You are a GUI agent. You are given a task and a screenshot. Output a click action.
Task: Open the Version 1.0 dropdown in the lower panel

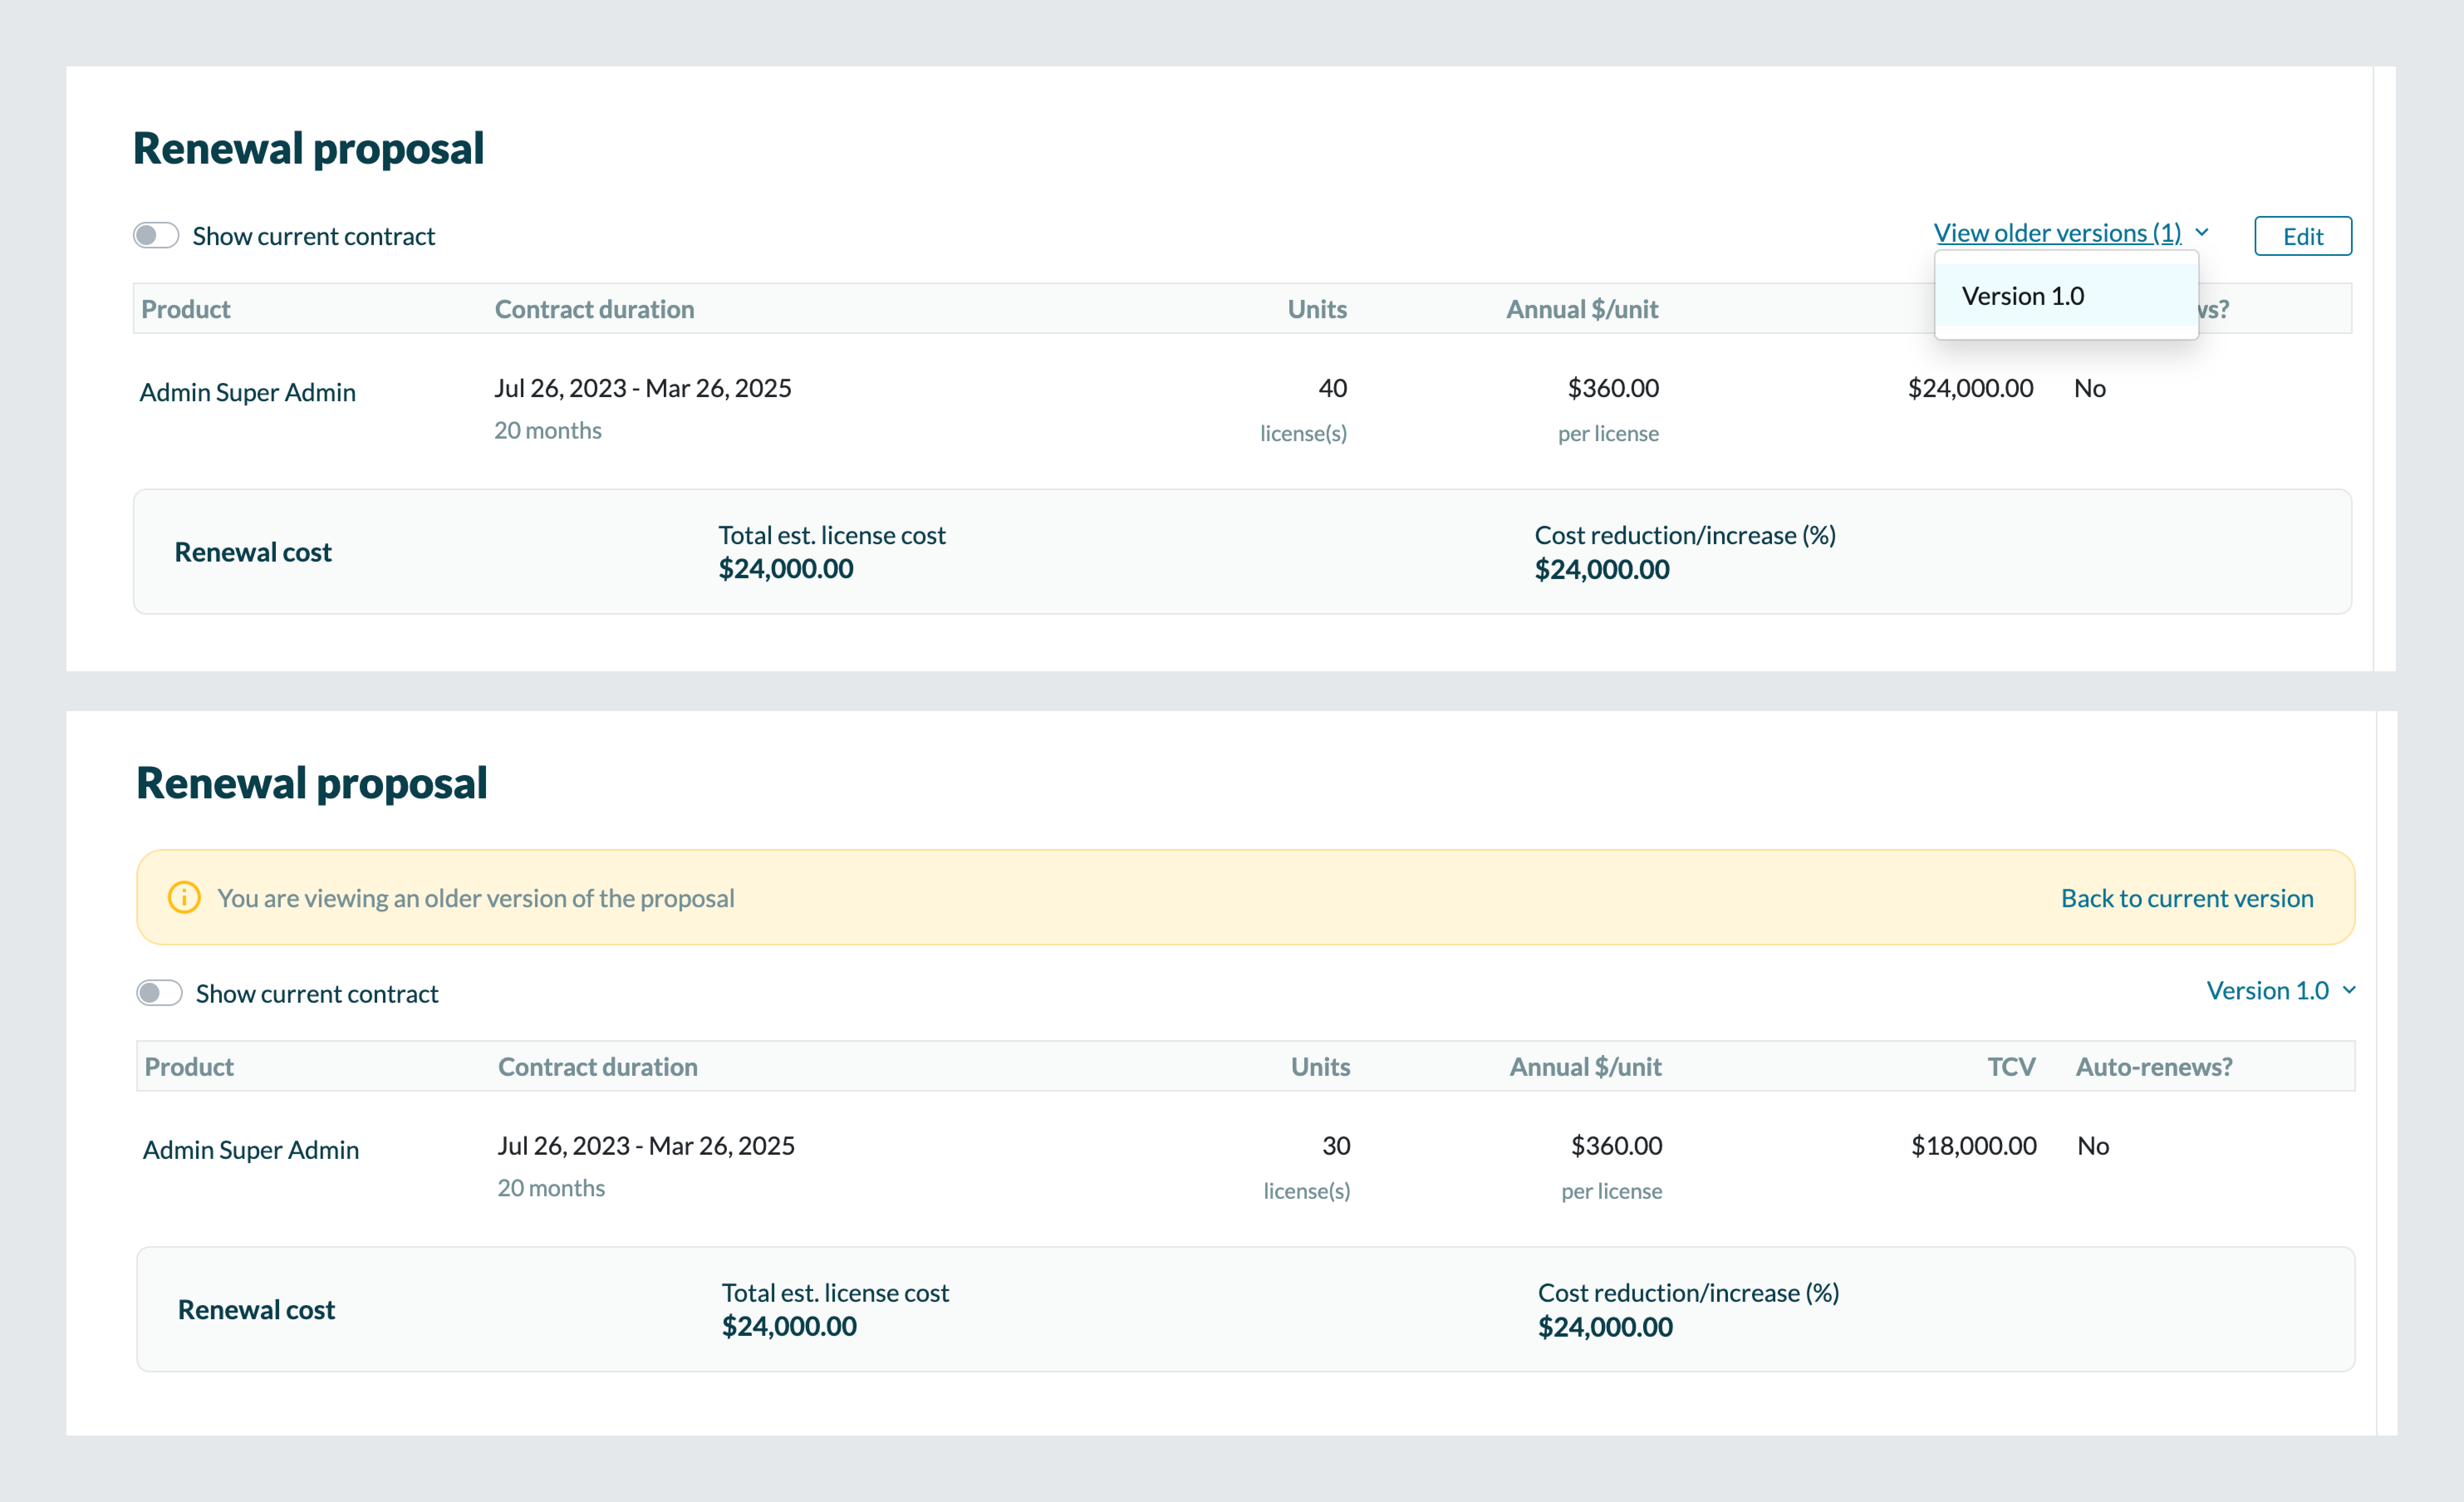2268,990
